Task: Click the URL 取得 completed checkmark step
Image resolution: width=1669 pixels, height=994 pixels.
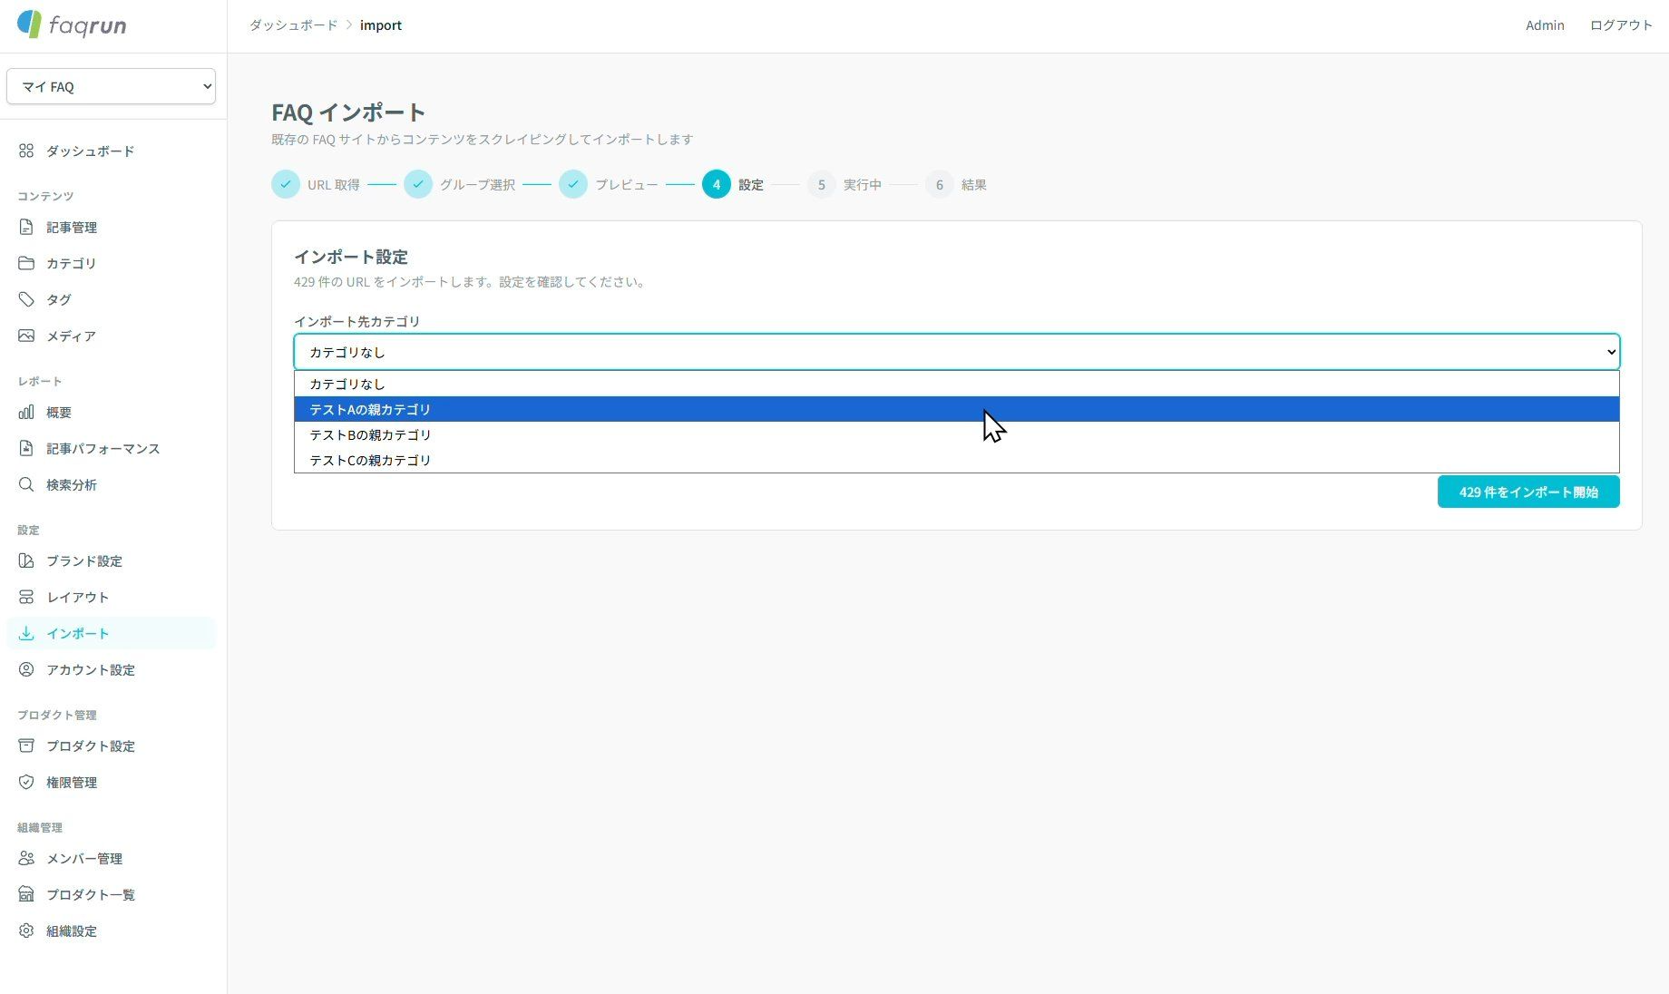Action: (x=286, y=184)
